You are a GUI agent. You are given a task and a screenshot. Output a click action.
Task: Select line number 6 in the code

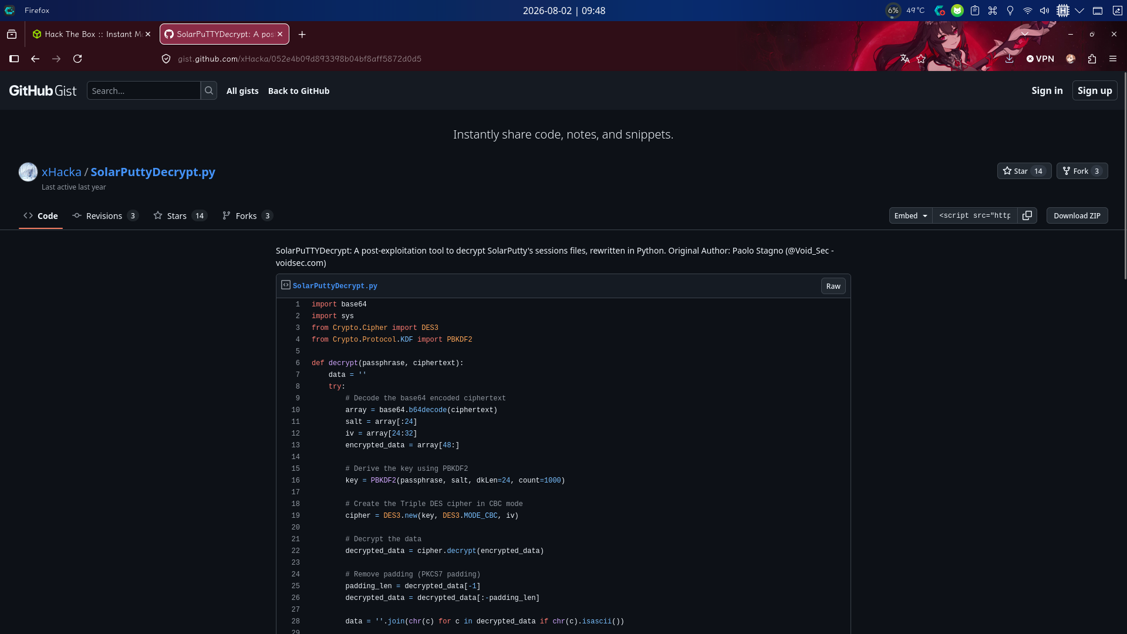[298, 363]
